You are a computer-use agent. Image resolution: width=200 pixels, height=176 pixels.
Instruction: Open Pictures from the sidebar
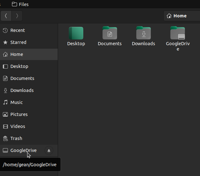(x=19, y=114)
